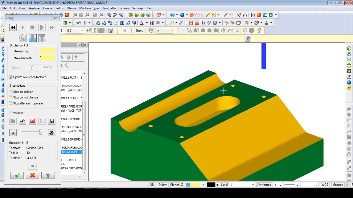Open the Level dropdown
The width and height of the screenshot is (353, 198).
point(253,185)
